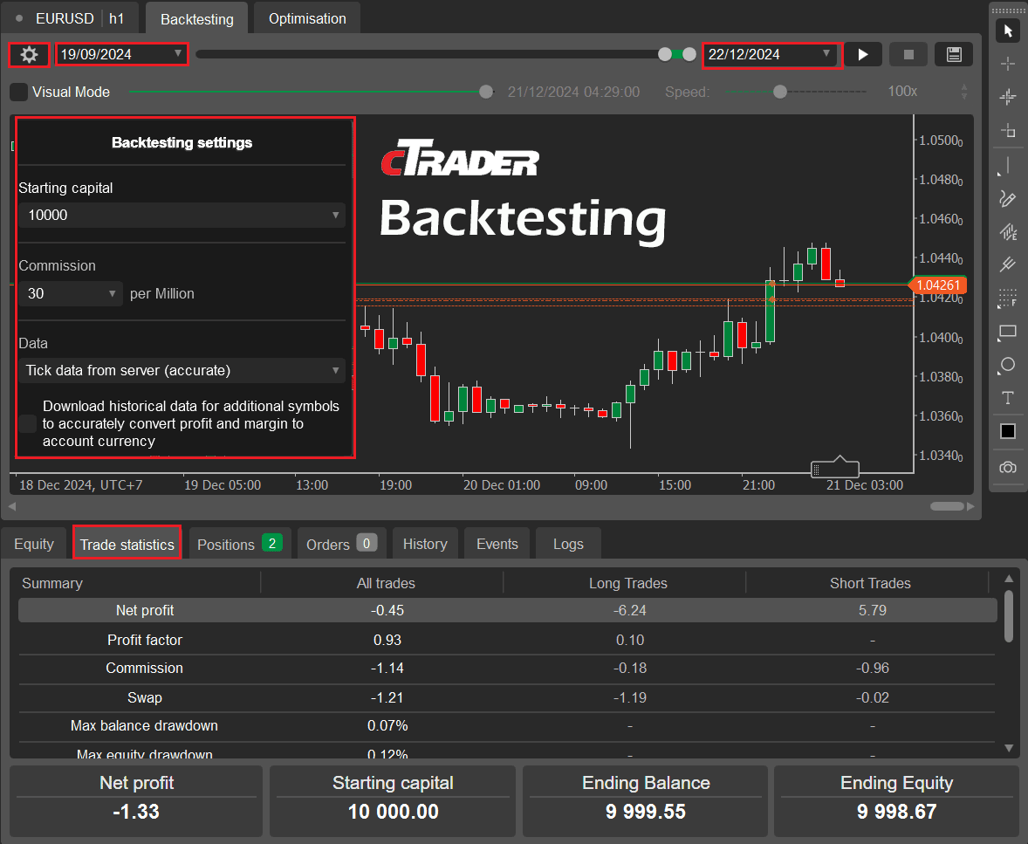This screenshot has height=844, width=1028.
Task: Expand the Starting capital 10000 dropdown
Action: [x=182, y=215]
